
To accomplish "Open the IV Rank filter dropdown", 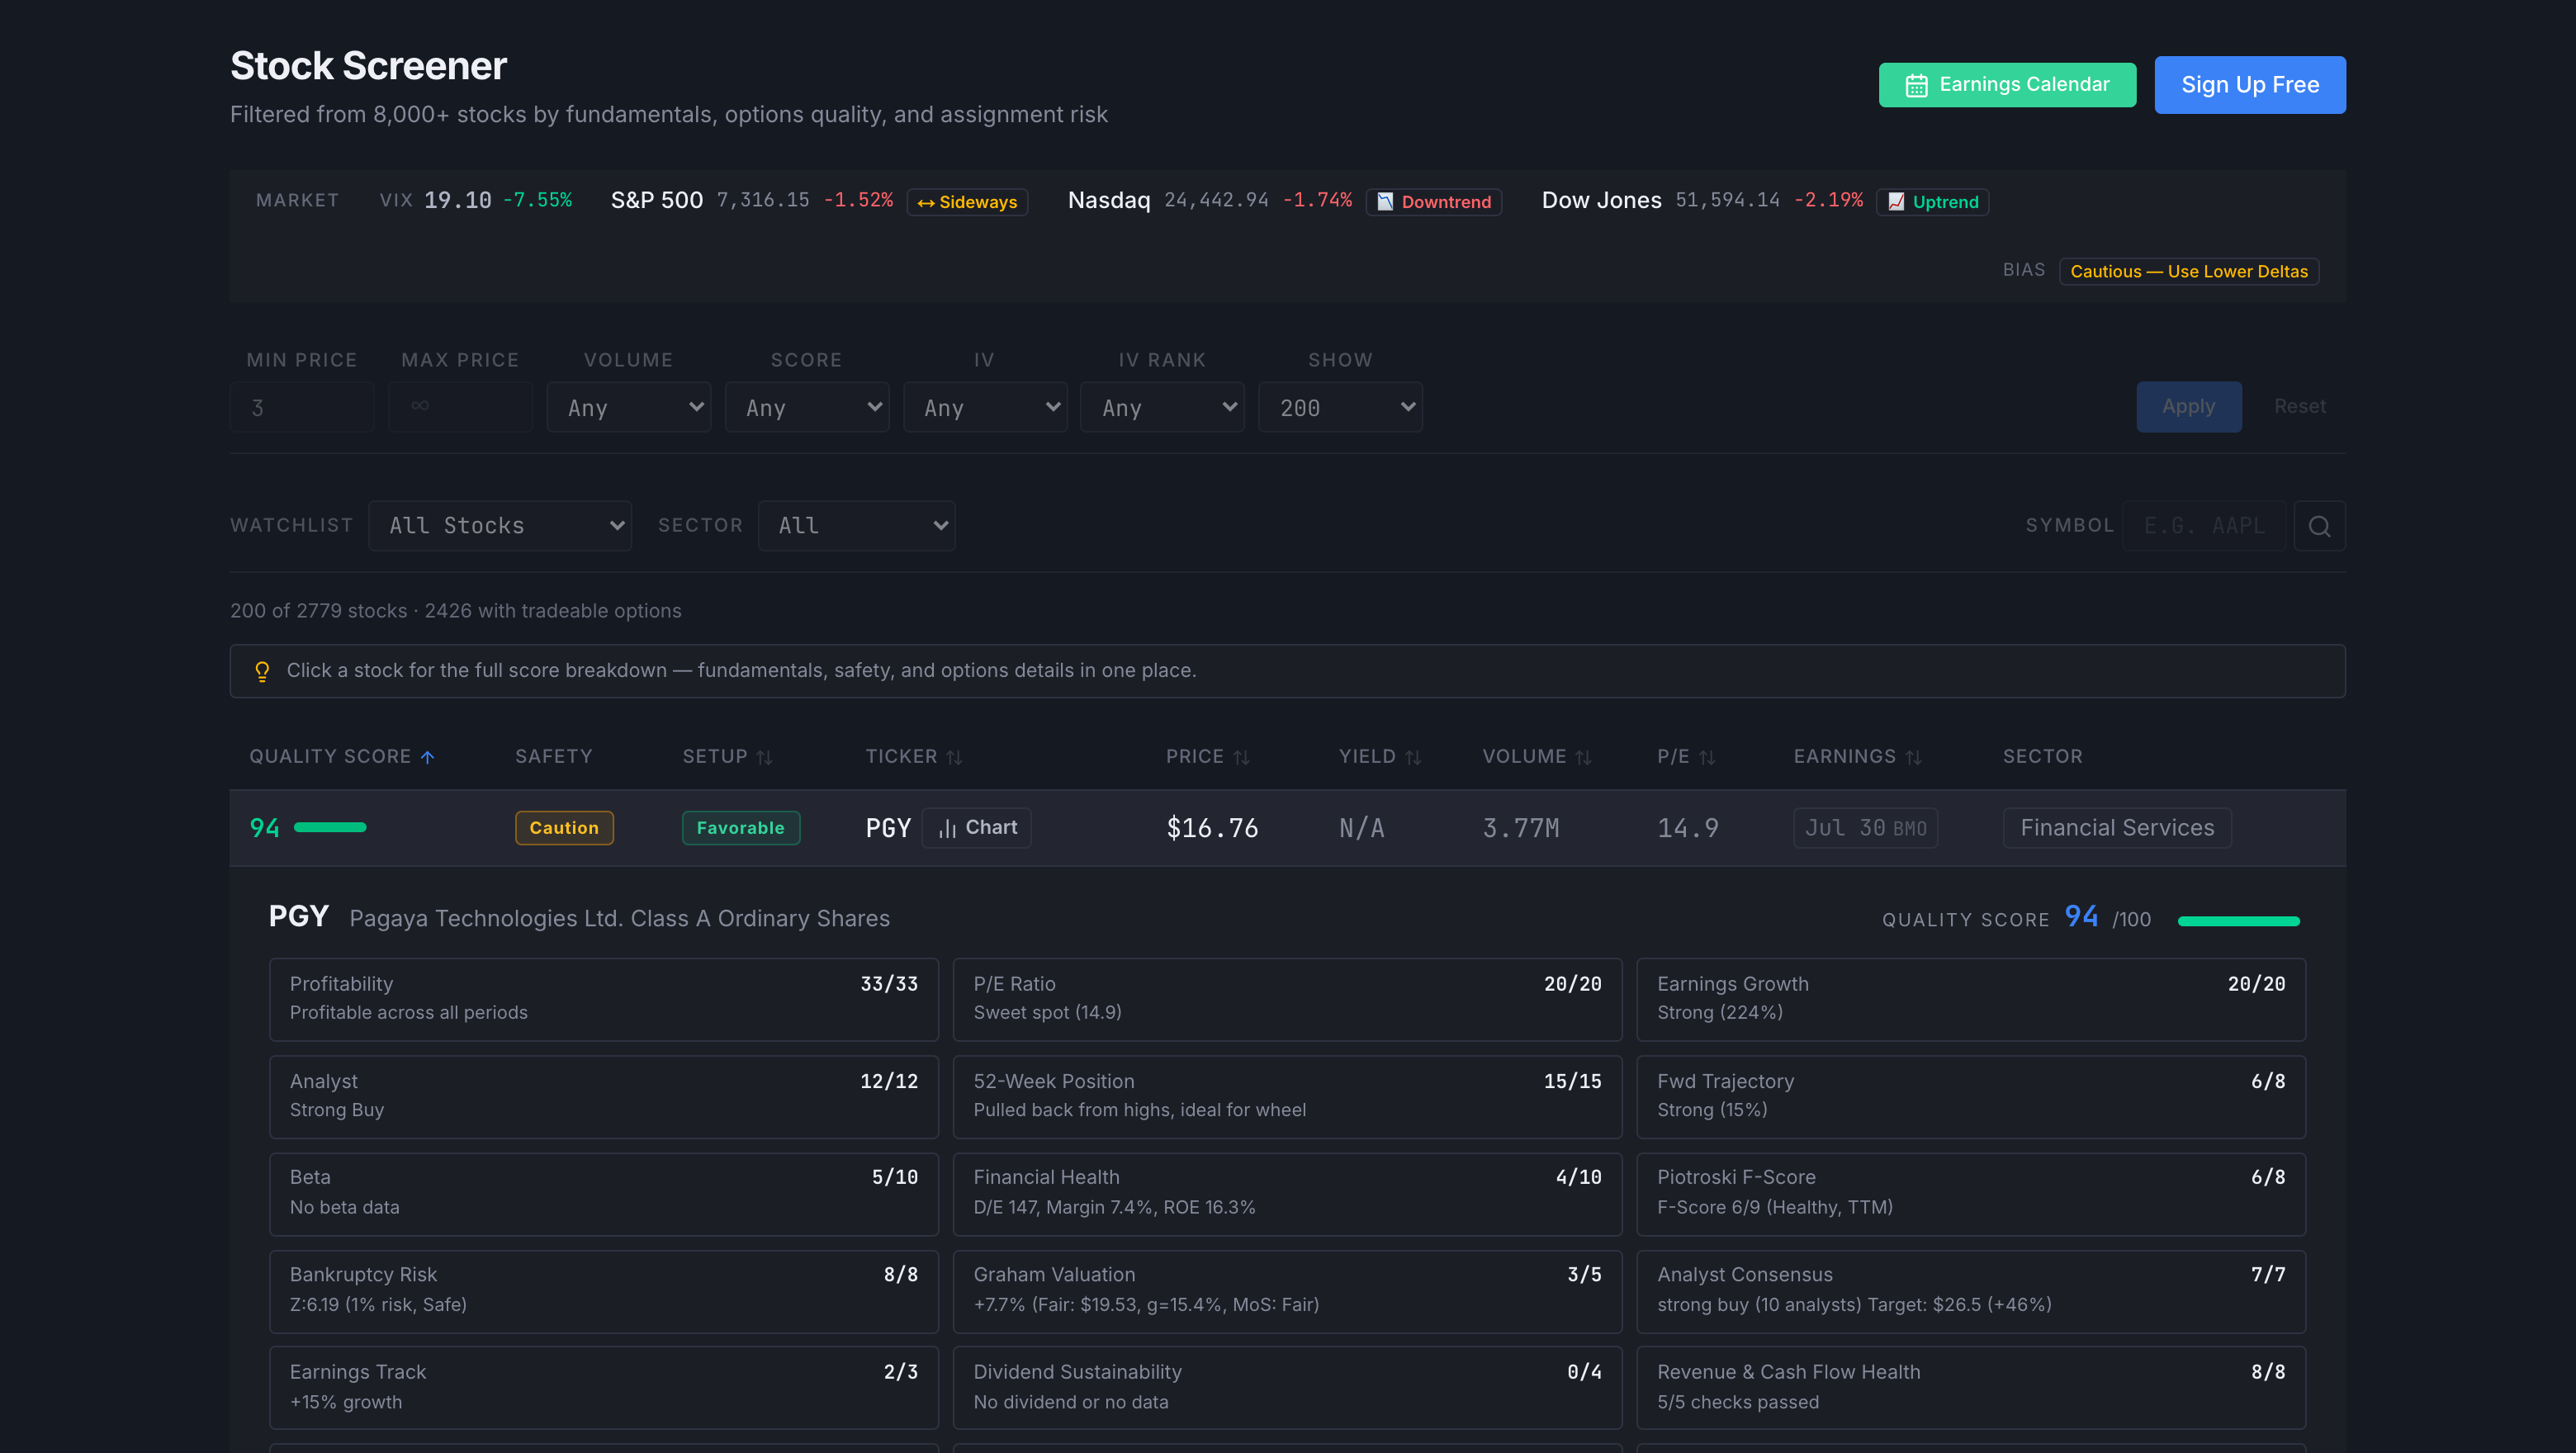I will tap(1162, 407).
